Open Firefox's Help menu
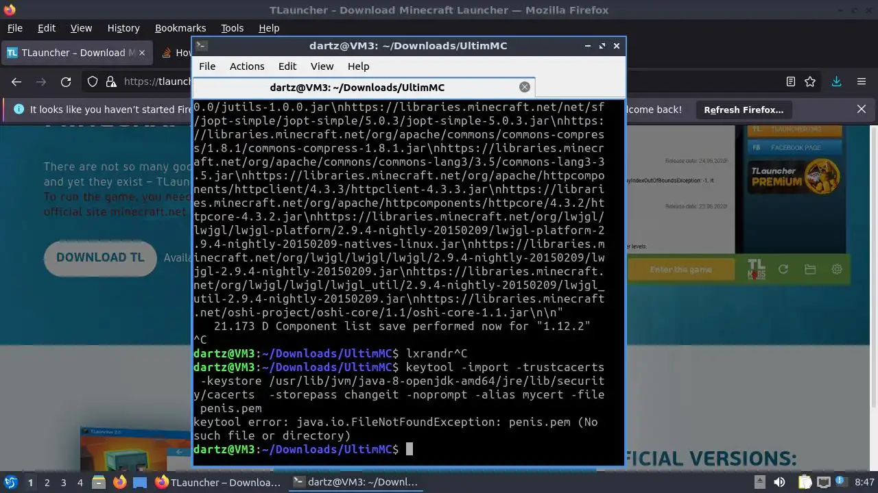This screenshot has height=493, width=878. (x=269, y=28)
